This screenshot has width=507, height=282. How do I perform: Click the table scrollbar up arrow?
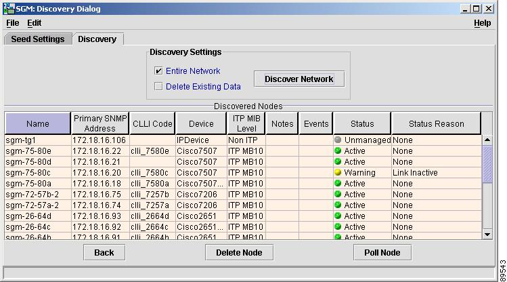click(487, 140)
